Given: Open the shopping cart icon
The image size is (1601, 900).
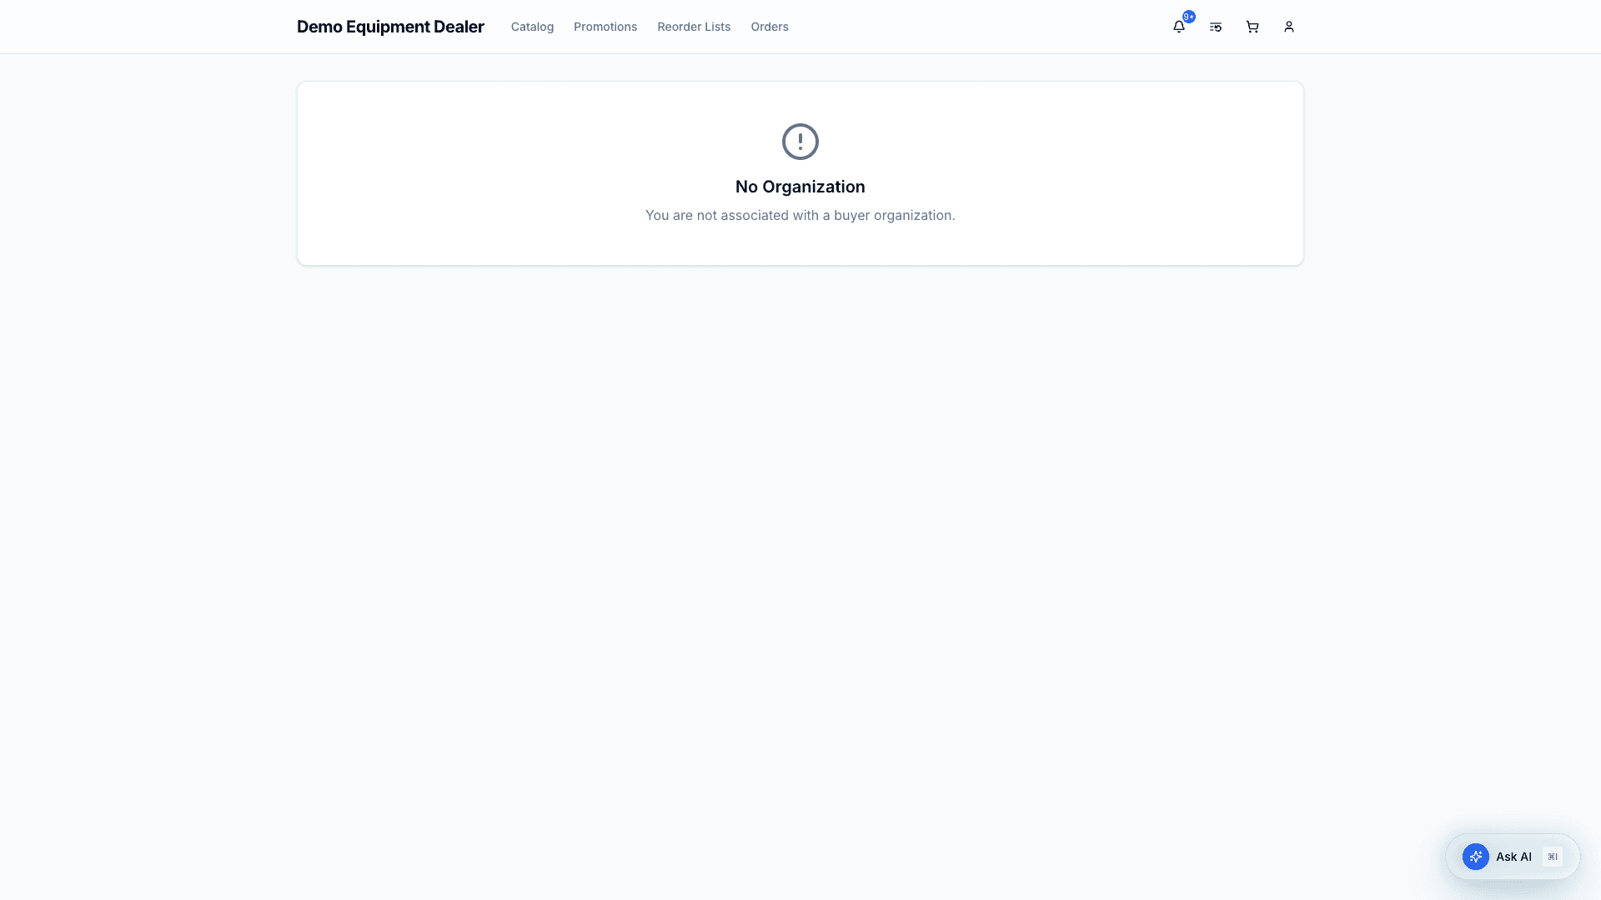Looking at the screenshot, I should (1252, 27).
